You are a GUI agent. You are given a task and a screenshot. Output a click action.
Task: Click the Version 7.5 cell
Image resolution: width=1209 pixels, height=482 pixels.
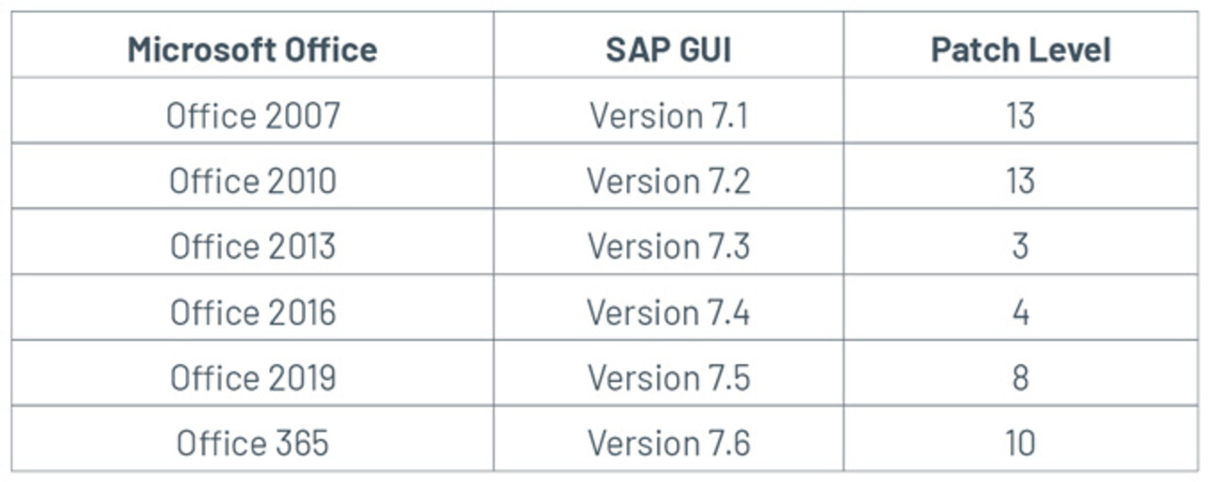pos(668,377)
